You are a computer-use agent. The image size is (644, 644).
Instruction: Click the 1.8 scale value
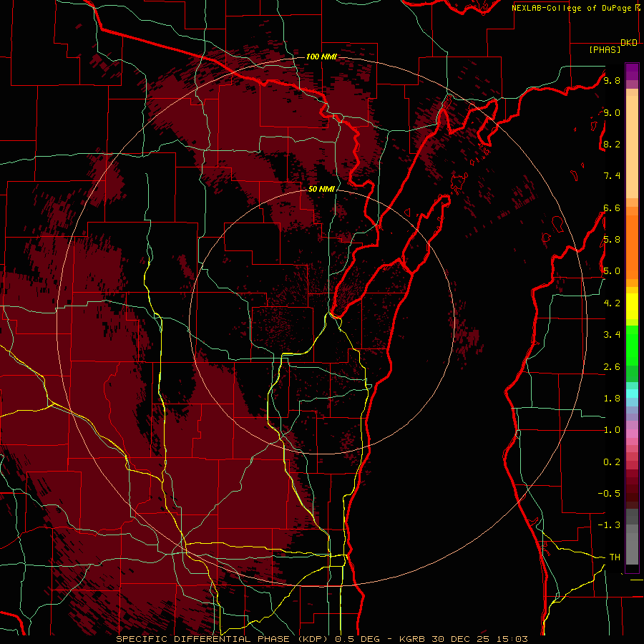tap(612, 399)
